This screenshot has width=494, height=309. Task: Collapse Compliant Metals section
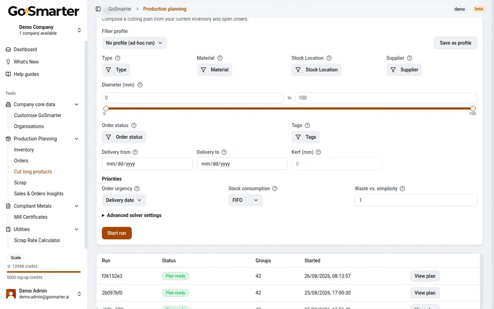[77, 206]
